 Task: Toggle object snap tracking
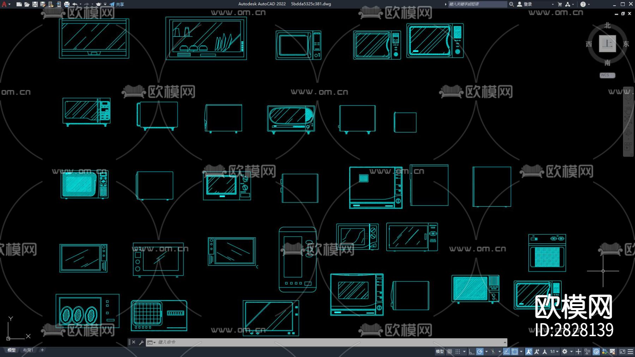(x=507, y=352)
